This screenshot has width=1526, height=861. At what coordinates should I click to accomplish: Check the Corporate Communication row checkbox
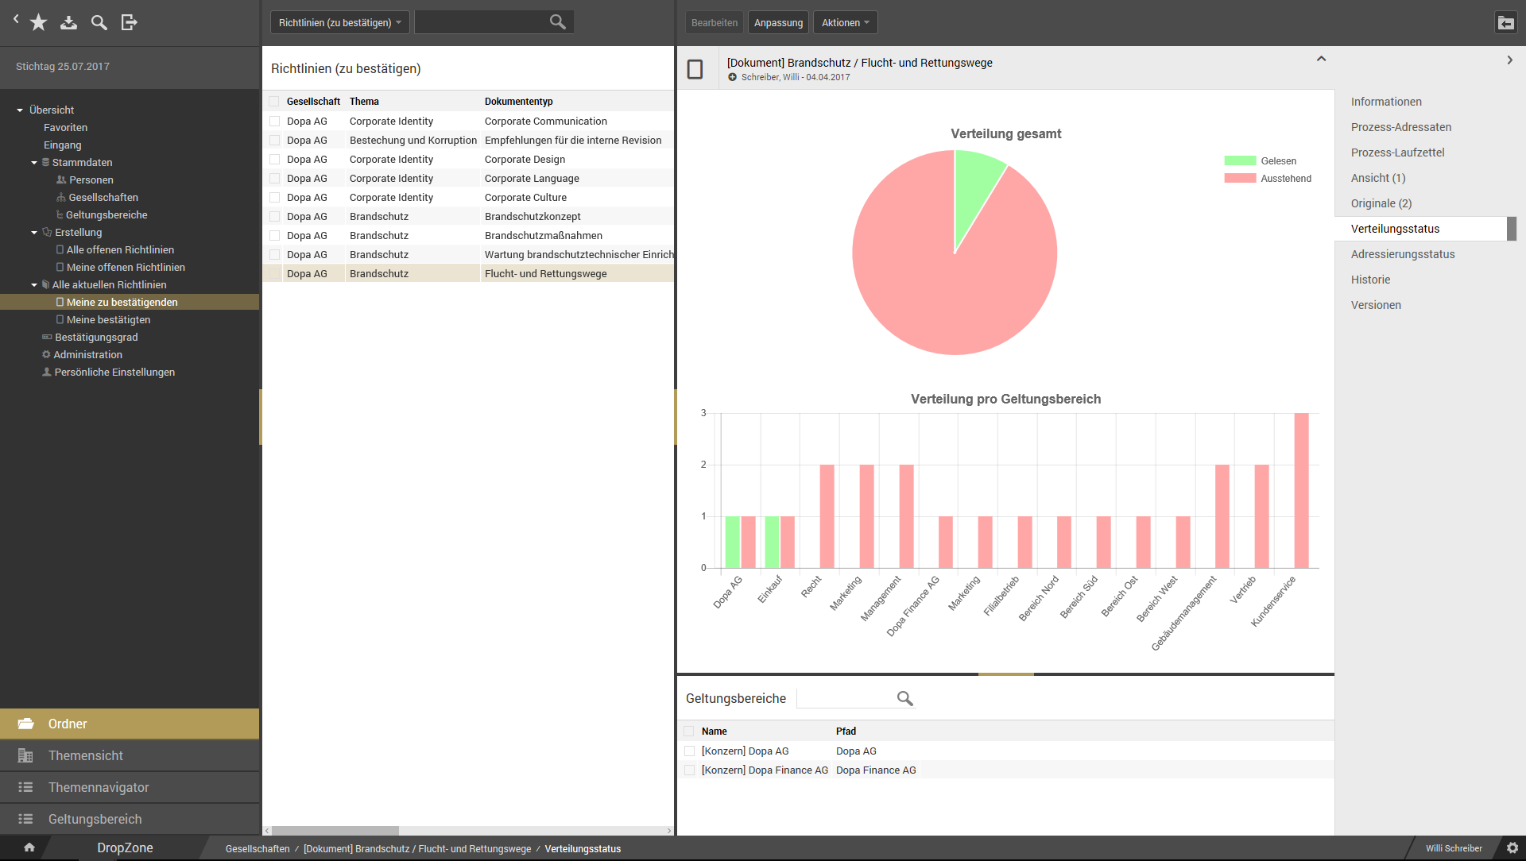(274, 121)
